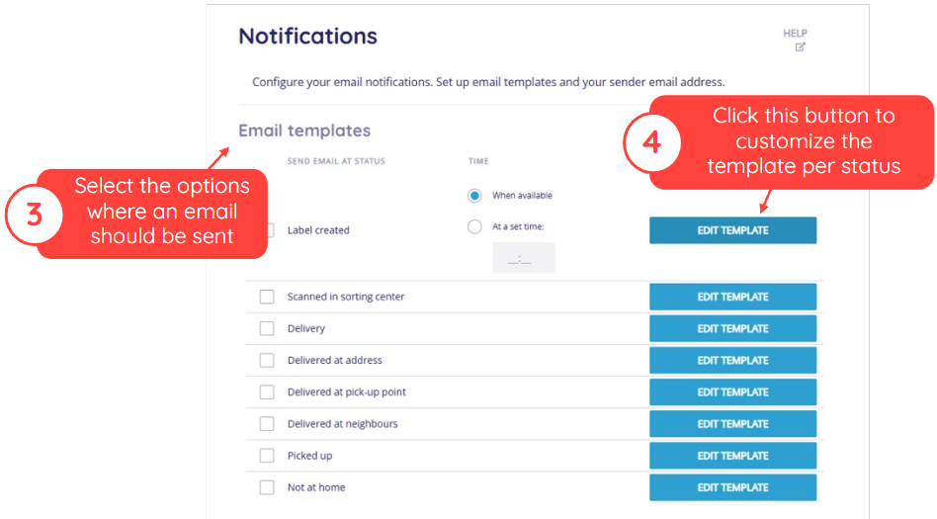Edit template for Scanned in sorting center
Viewport: 937px width, 519px height.
pos(732,297)
